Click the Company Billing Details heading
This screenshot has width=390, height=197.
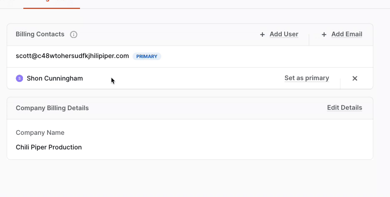click(52, 108)
